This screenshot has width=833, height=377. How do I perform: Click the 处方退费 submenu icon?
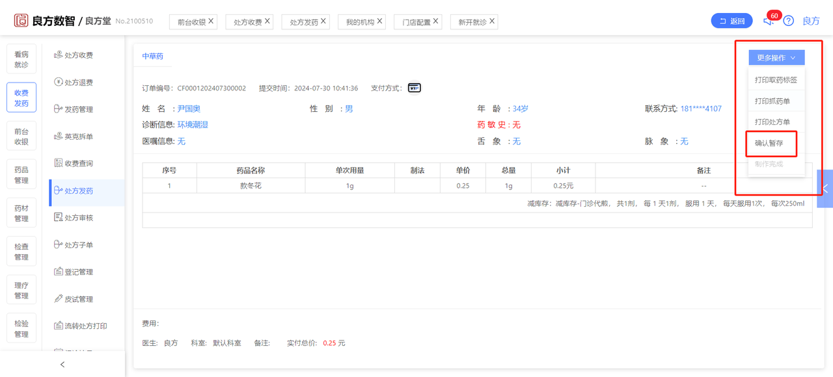click(x=58, y=83)
